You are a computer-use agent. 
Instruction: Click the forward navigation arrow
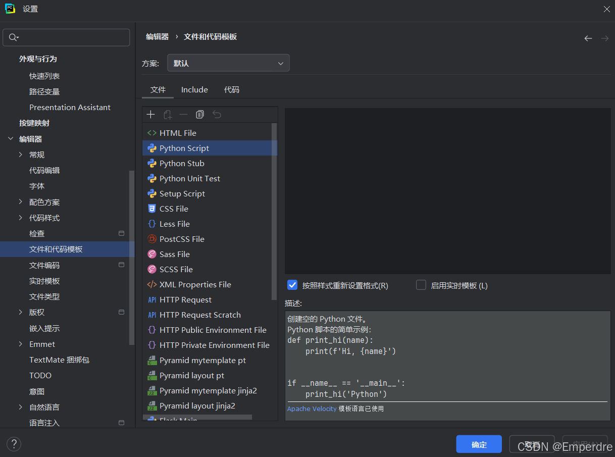604,38
